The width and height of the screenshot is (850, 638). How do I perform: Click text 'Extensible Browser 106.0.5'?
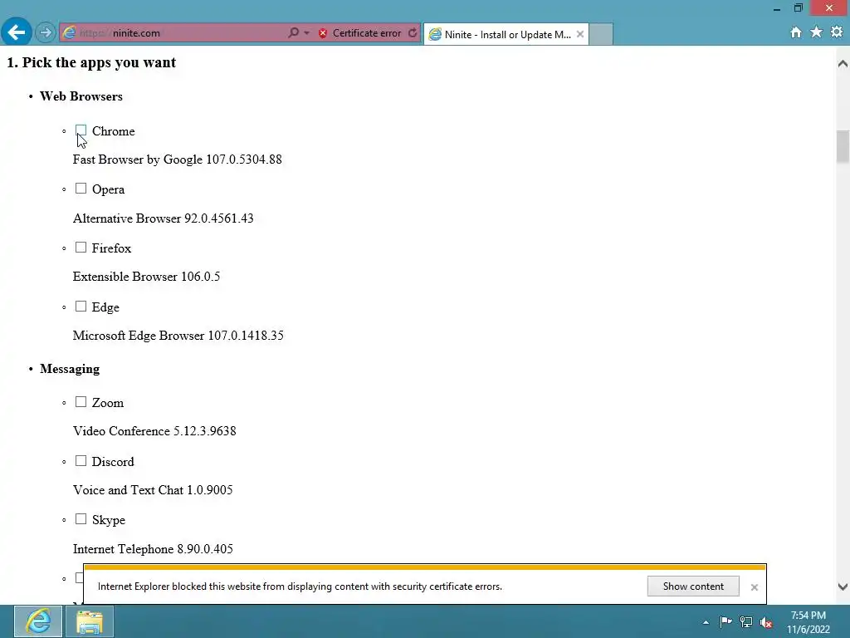[146, 277]
